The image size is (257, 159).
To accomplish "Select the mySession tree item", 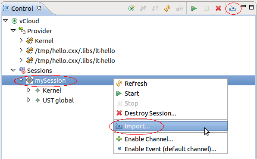I will point(50,81).
